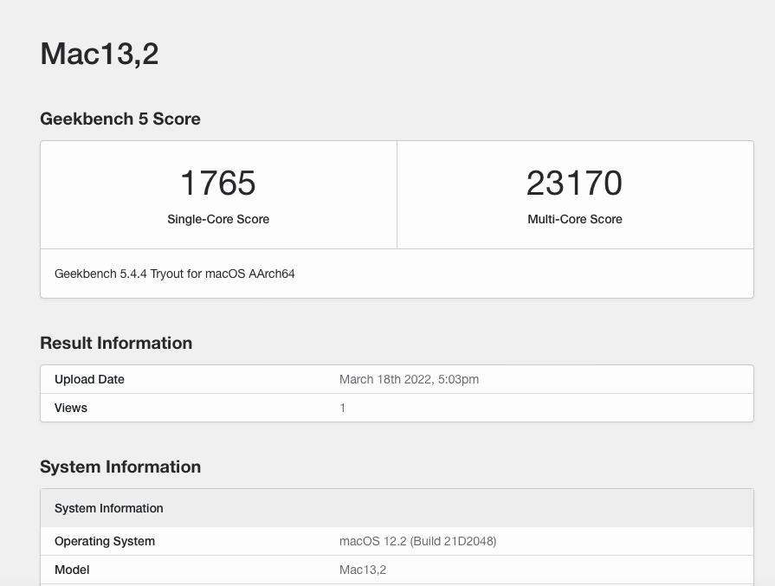The height and width of the screenshot is (586, 775).
Task: Click the Mac13,2 model value in table
Action: pyautogui.click(x=363, y=570)
